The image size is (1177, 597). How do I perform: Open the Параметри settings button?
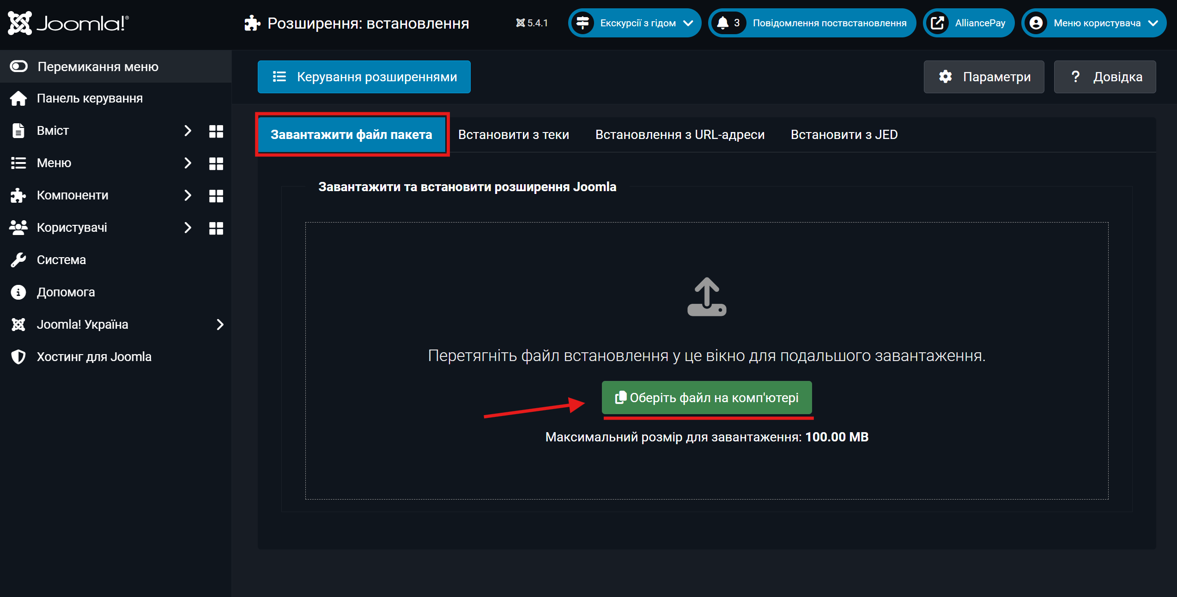pos(983,77)
